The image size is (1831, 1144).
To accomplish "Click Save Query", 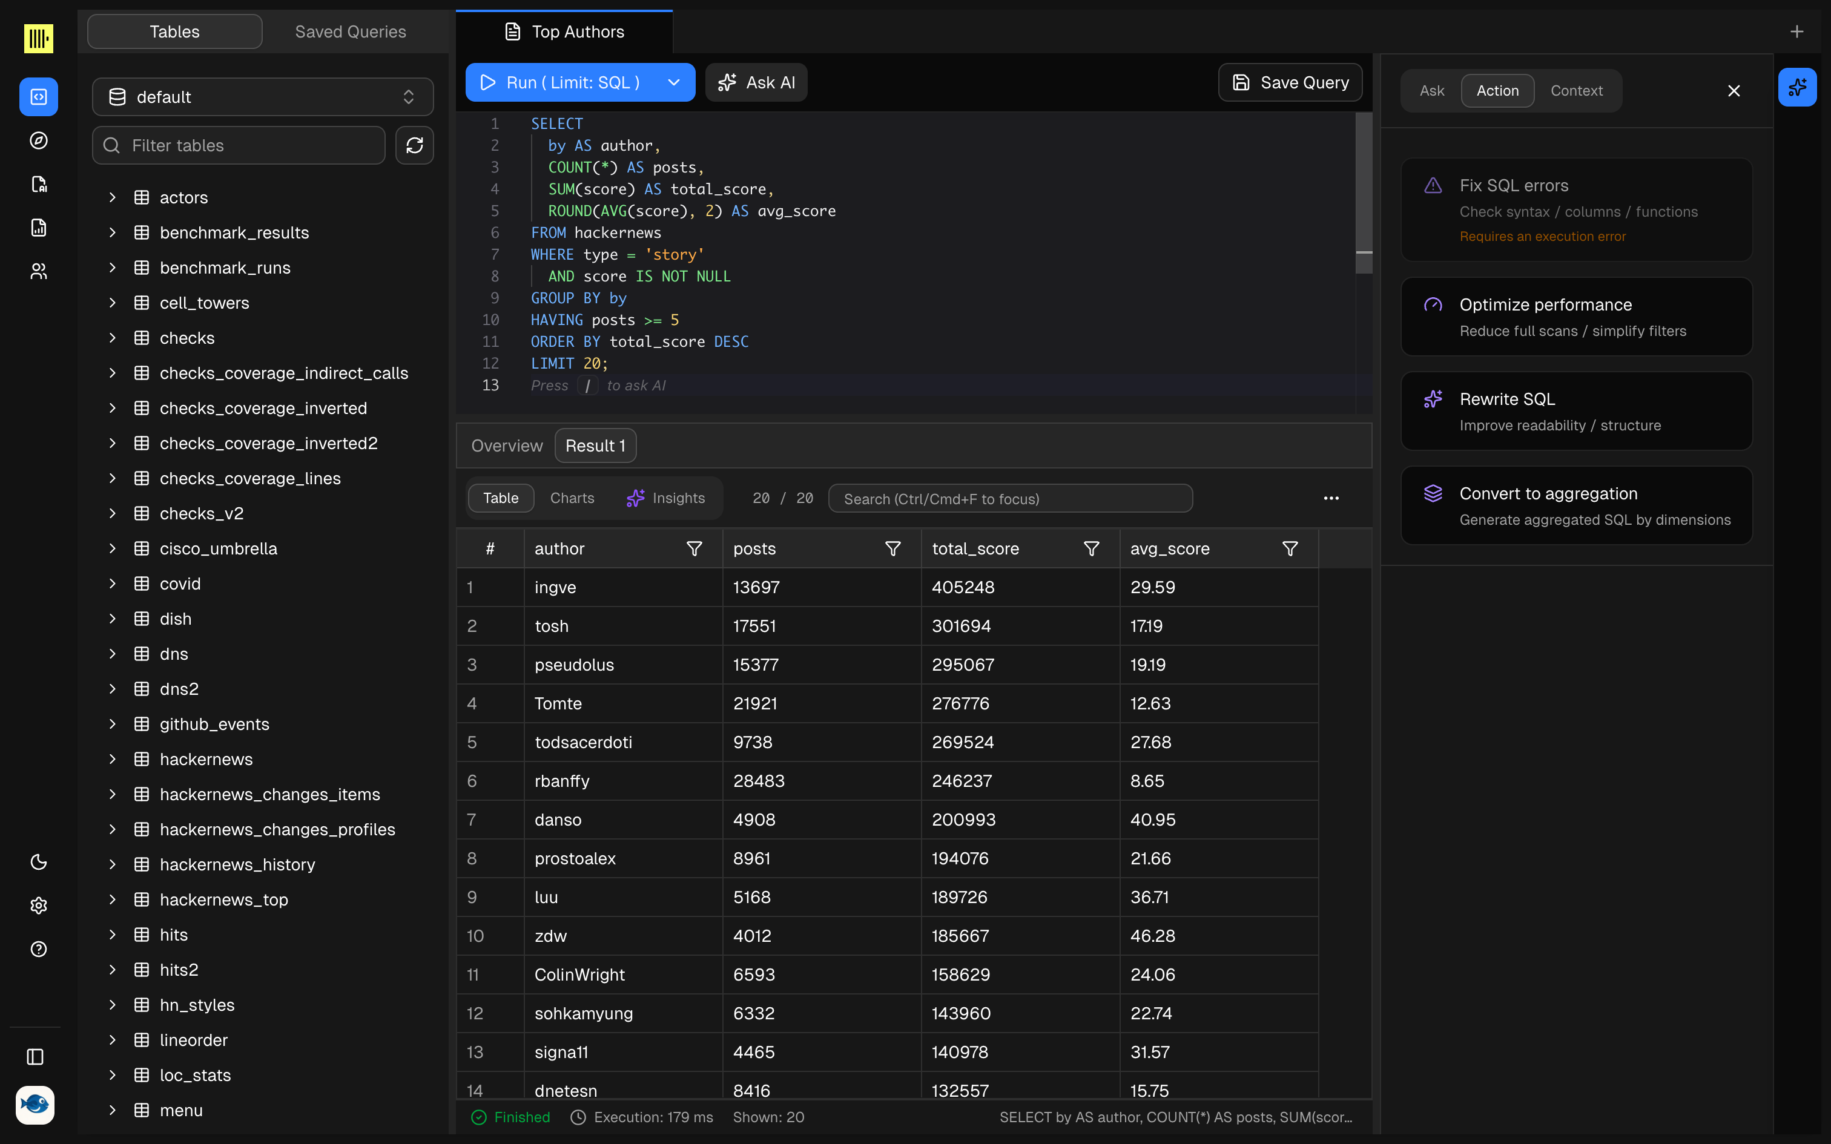I will [1290, 82].
